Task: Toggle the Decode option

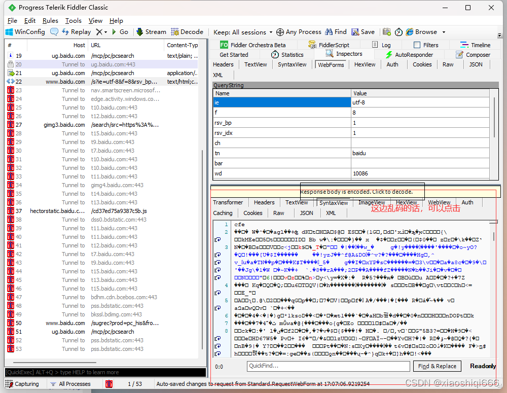Action: coord(187,32)
